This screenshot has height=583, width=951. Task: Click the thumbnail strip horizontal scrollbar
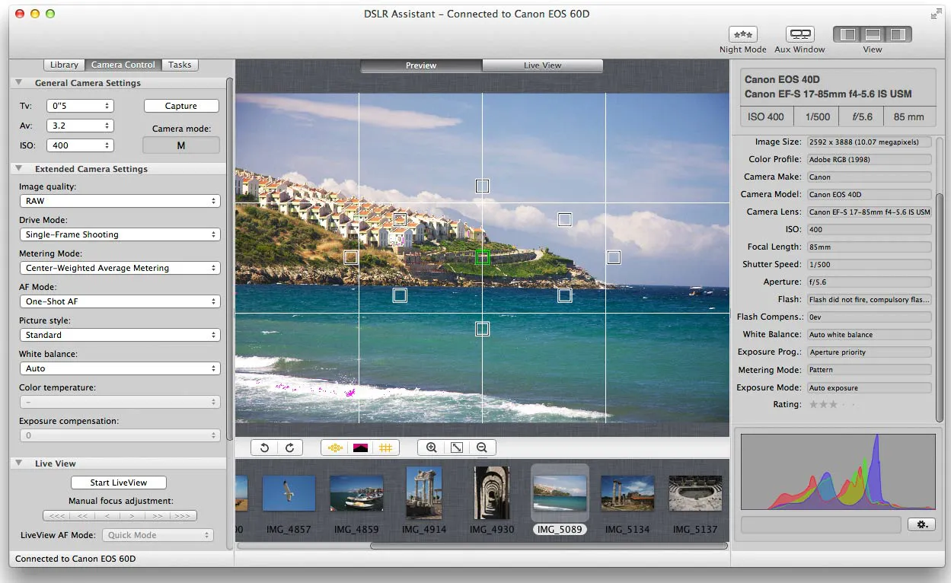(548, 546)
